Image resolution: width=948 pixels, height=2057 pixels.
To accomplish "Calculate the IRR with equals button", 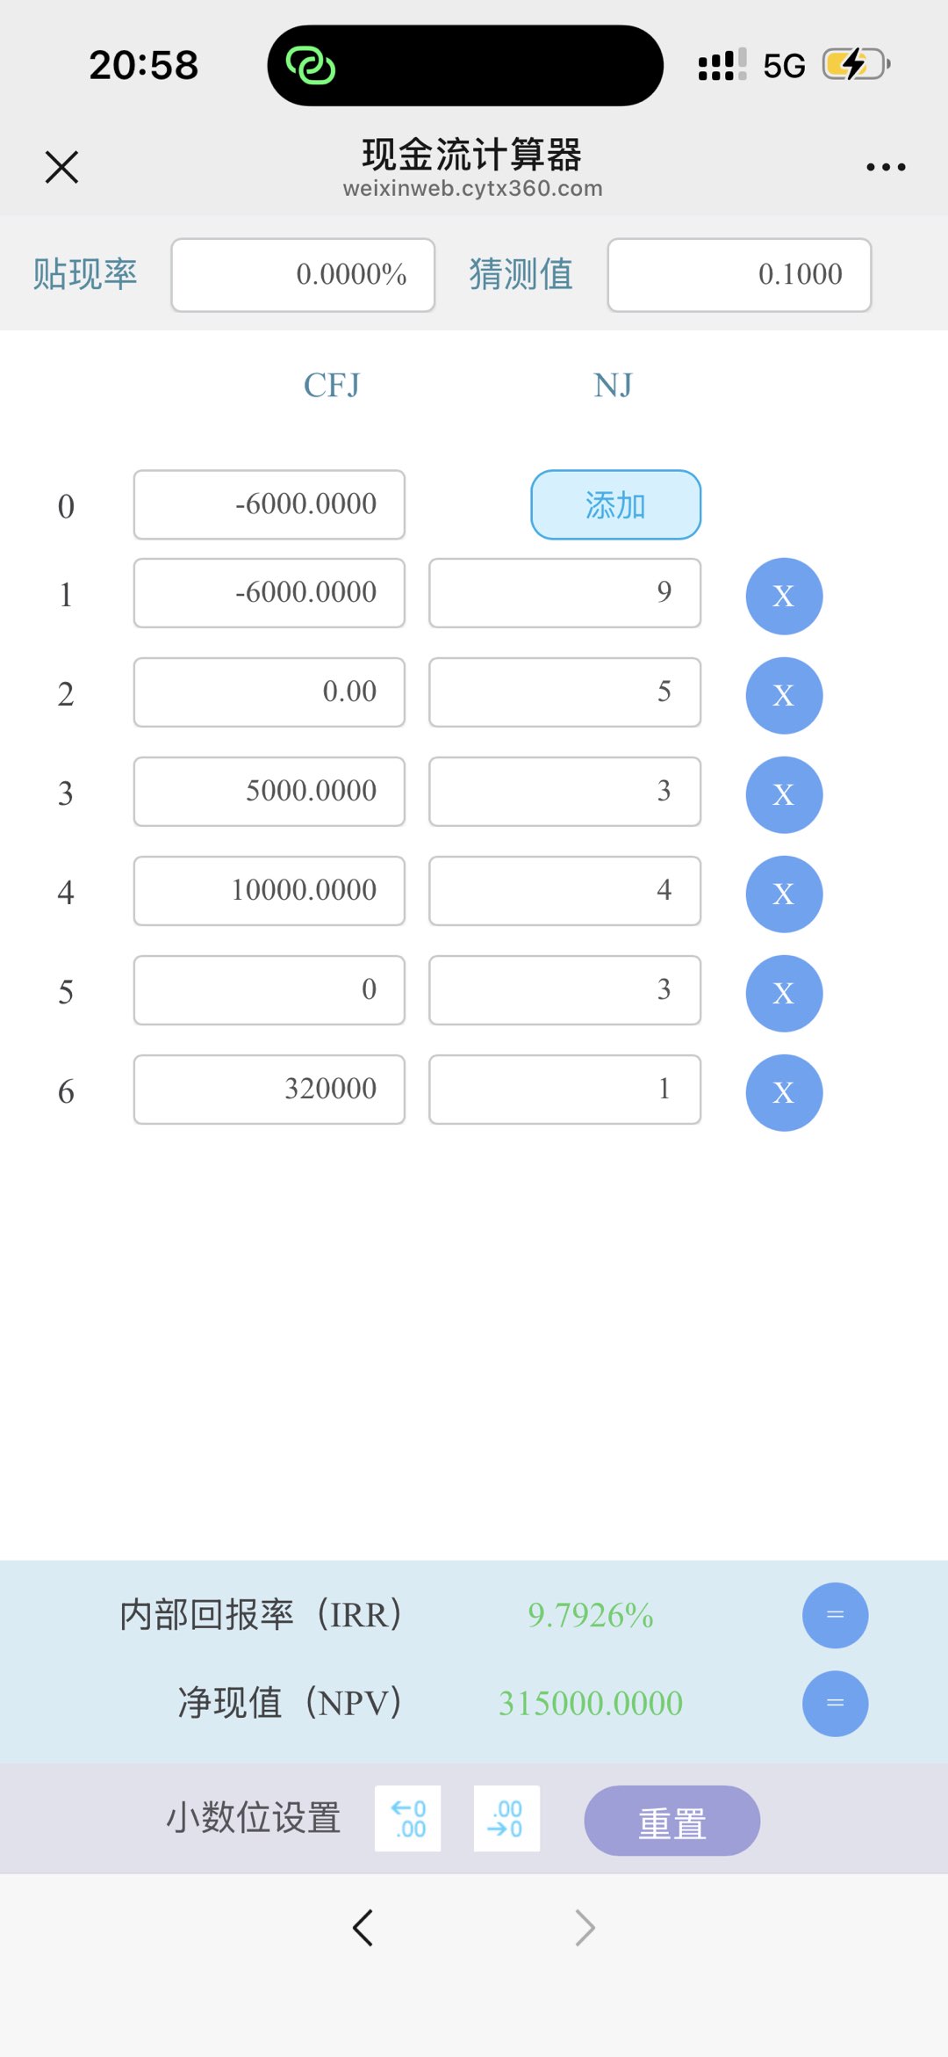I will click(x=835, y=1615).
